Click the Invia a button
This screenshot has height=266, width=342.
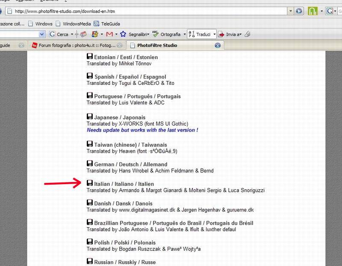pyautogui.click(x=230, y=34)
